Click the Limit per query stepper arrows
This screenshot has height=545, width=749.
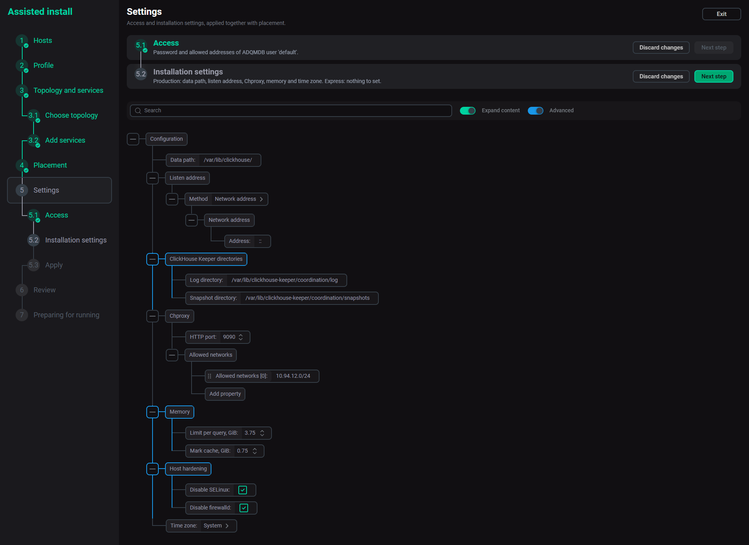point(262,433)
